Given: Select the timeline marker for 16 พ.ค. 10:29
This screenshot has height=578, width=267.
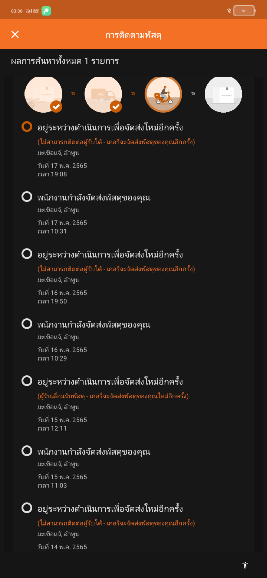Looking at the screenshot, I should [27, 323].
